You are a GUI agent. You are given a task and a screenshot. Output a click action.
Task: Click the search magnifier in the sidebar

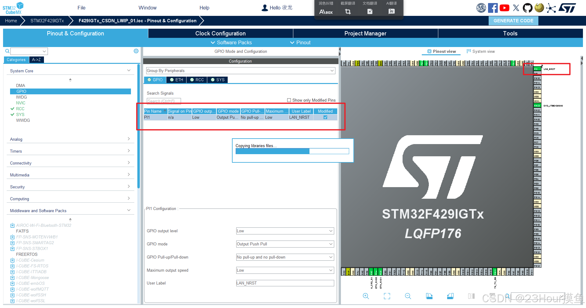(x=7, y=51)
